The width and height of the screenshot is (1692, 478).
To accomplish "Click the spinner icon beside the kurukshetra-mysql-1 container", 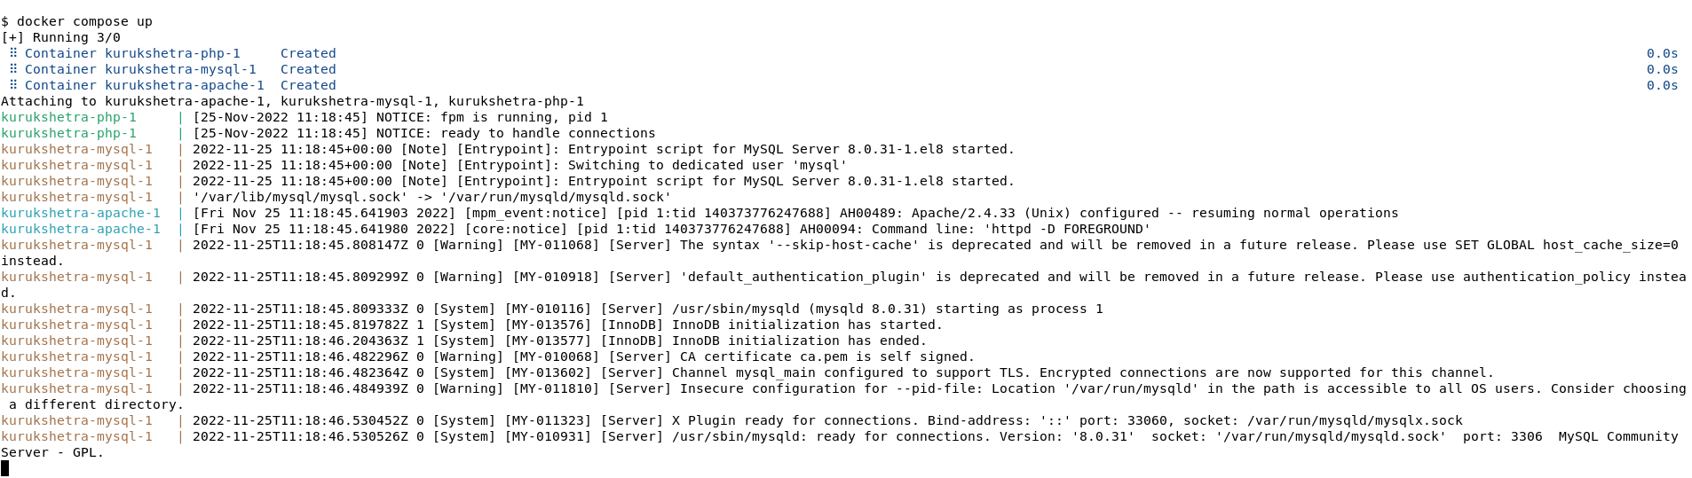I will [x=13, y=69].
